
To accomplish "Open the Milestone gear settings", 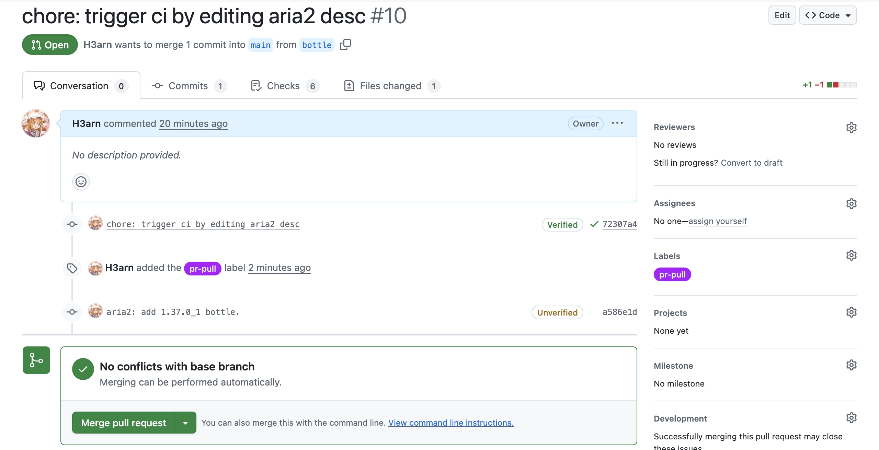I will [851, 365].
